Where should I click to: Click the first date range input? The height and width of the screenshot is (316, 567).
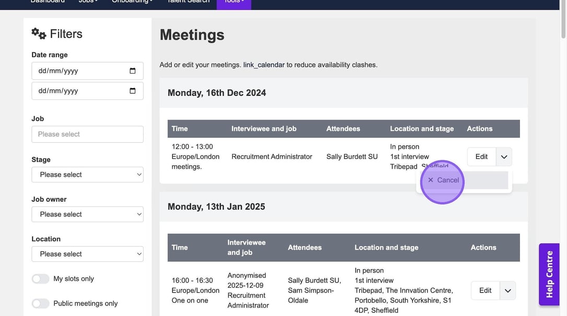click(78, 71)
